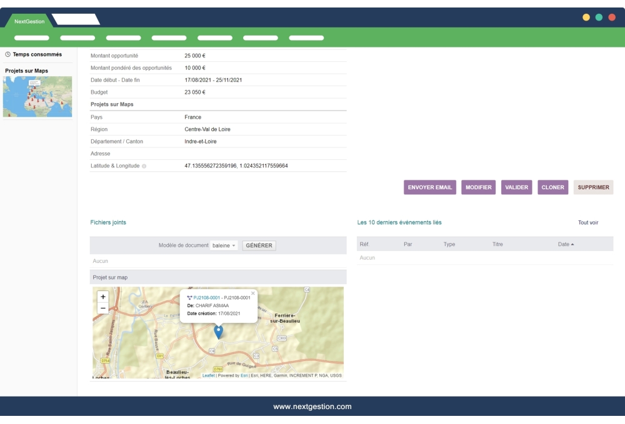Viewport: 625px width, 424px height.
Task: Click the ENVOYER EMAIL button
Action: (430, 187)
